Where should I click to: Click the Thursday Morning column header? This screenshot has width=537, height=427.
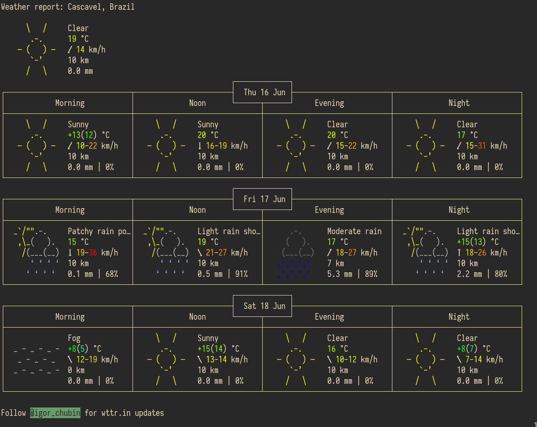tap(70, 103)
